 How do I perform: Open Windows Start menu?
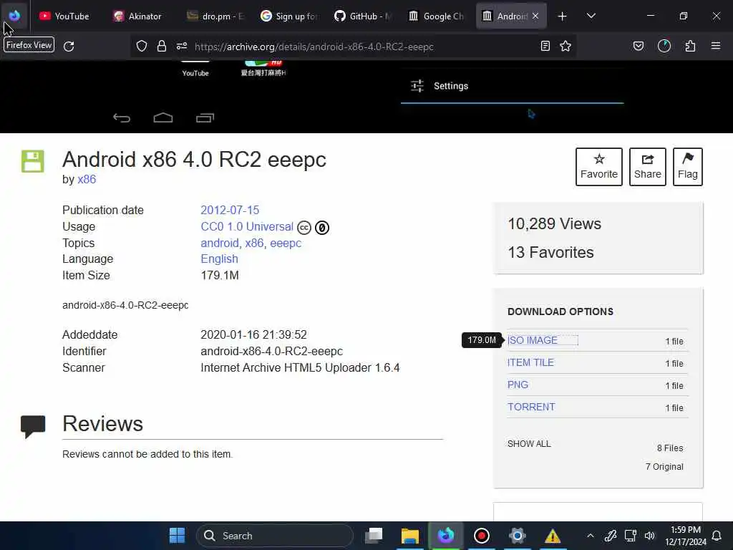[x=178, y=536]
